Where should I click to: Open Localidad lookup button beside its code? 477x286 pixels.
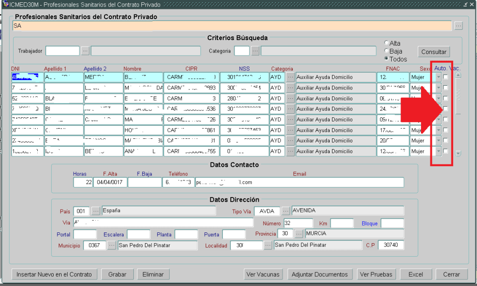[268, 245]
